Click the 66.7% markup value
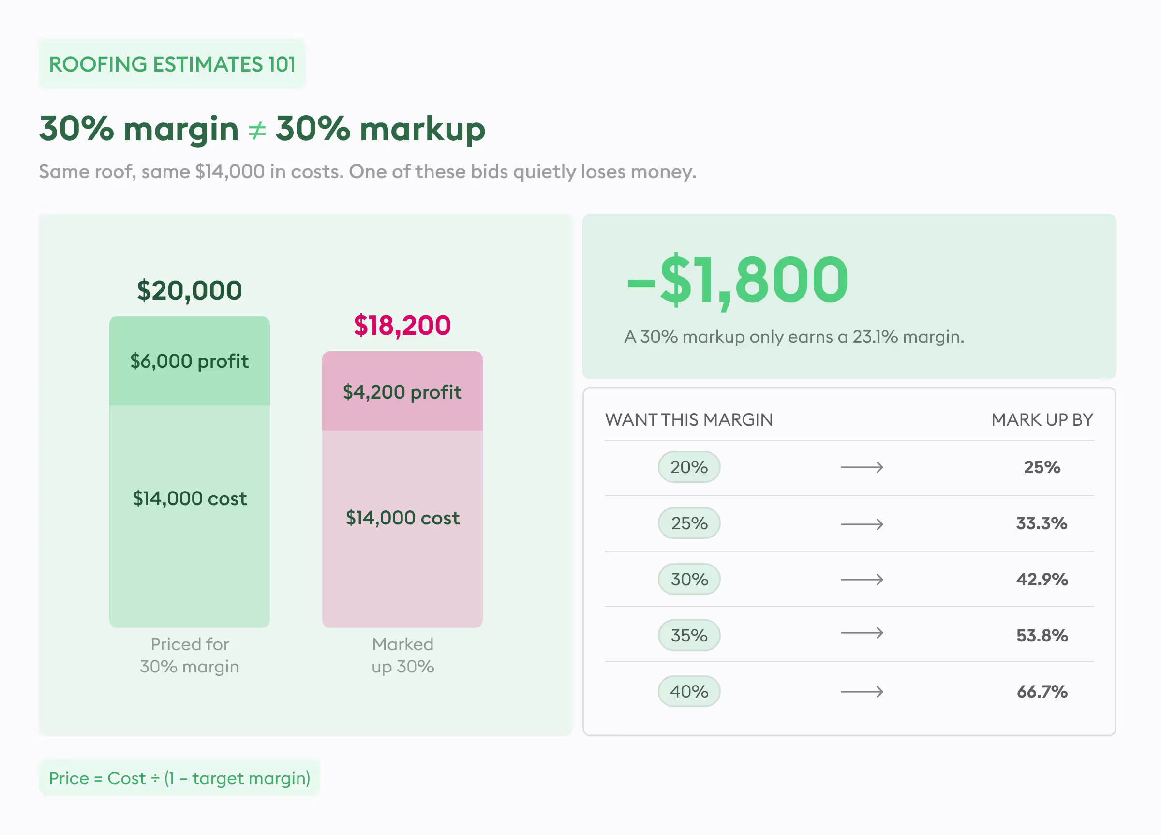Viewport: 1161px width, 835px height. (1042, 692)
